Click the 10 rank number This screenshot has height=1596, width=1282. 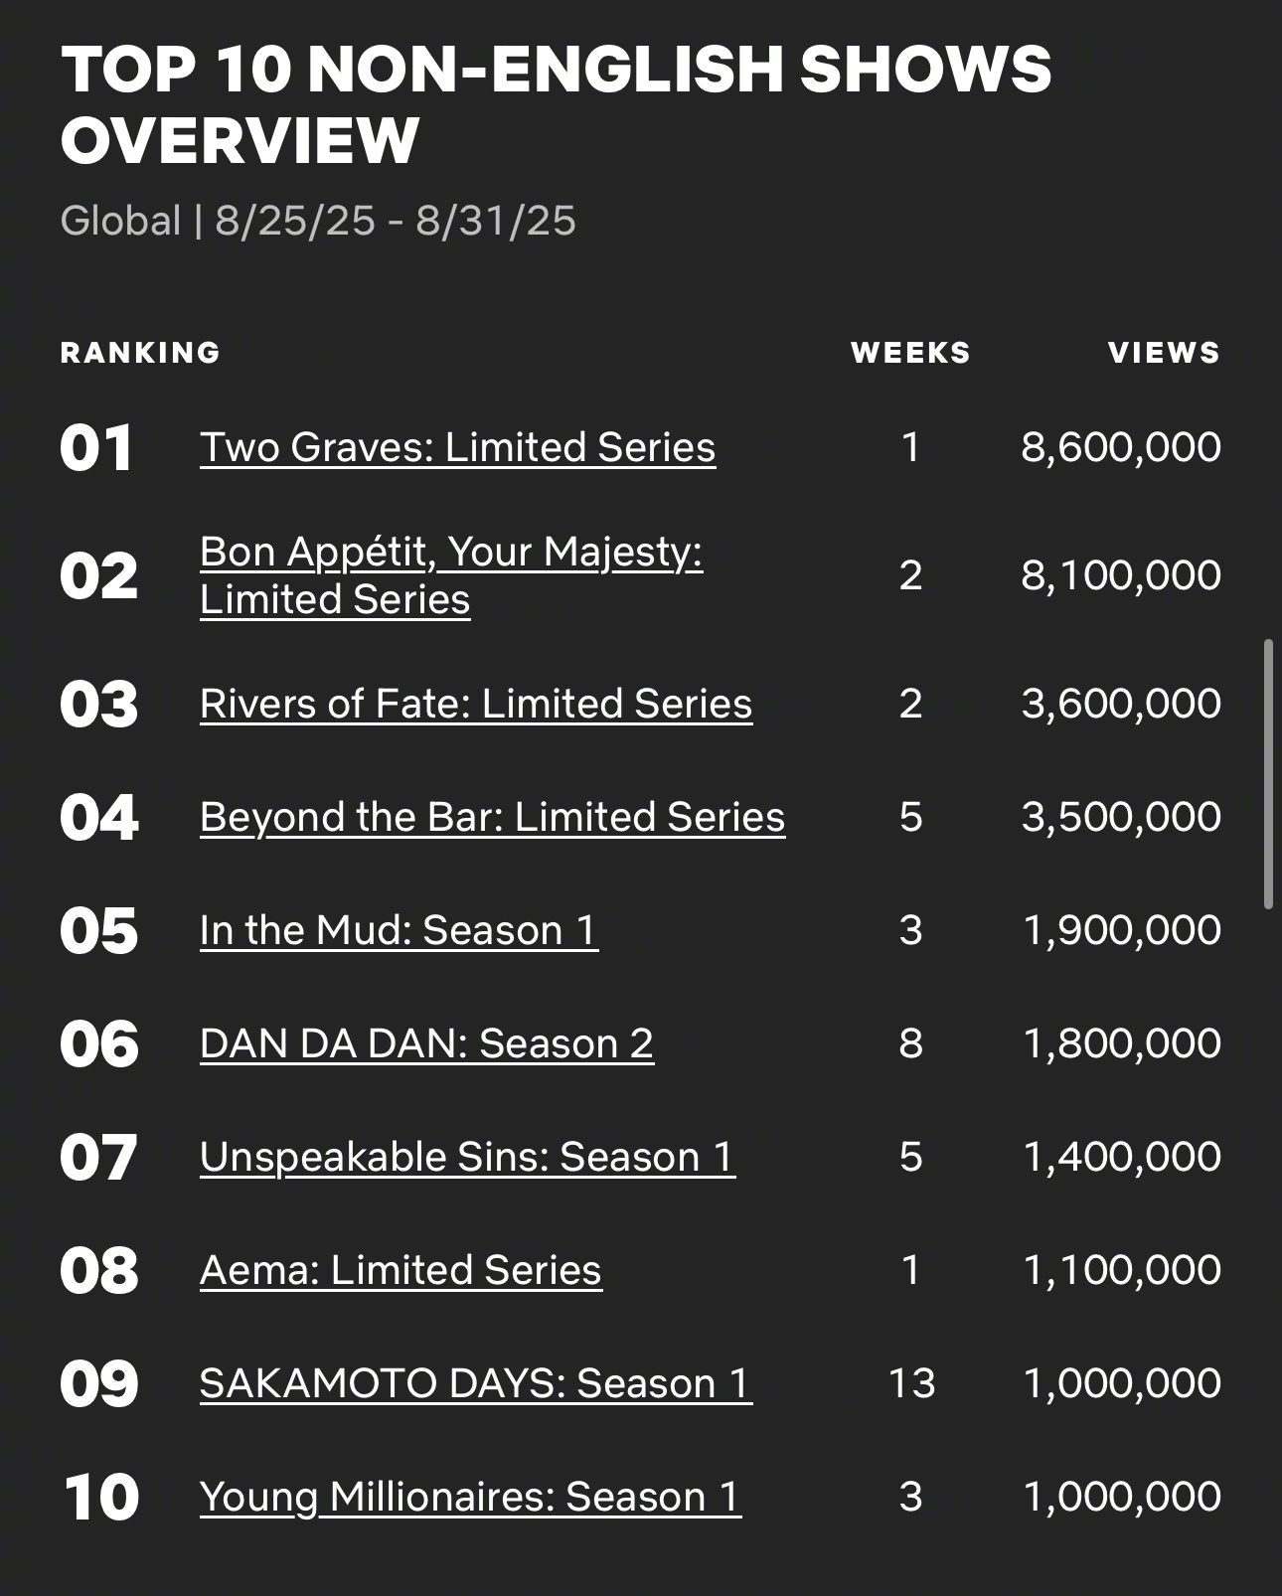100,1498
